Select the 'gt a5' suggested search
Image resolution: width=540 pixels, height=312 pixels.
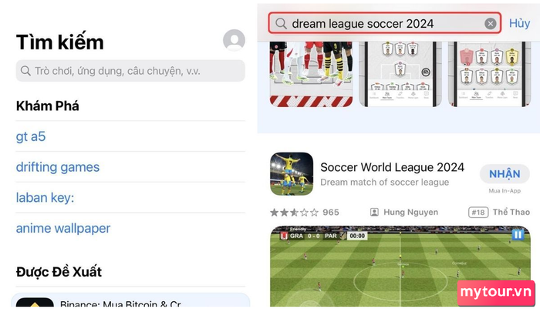click(31, 136)
